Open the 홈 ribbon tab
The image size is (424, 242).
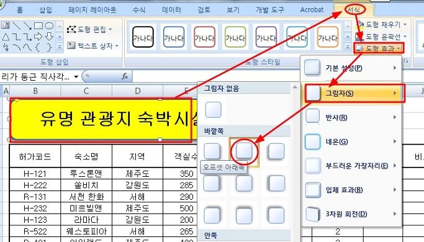point(20,10)
